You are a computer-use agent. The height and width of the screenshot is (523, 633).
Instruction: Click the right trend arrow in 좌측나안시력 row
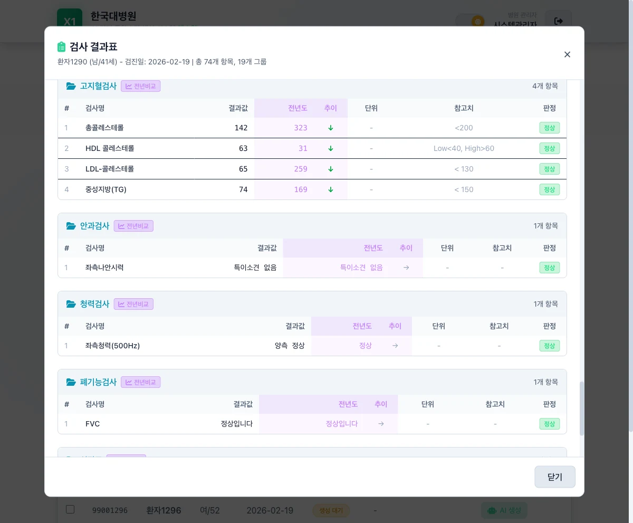pos(406,268)
